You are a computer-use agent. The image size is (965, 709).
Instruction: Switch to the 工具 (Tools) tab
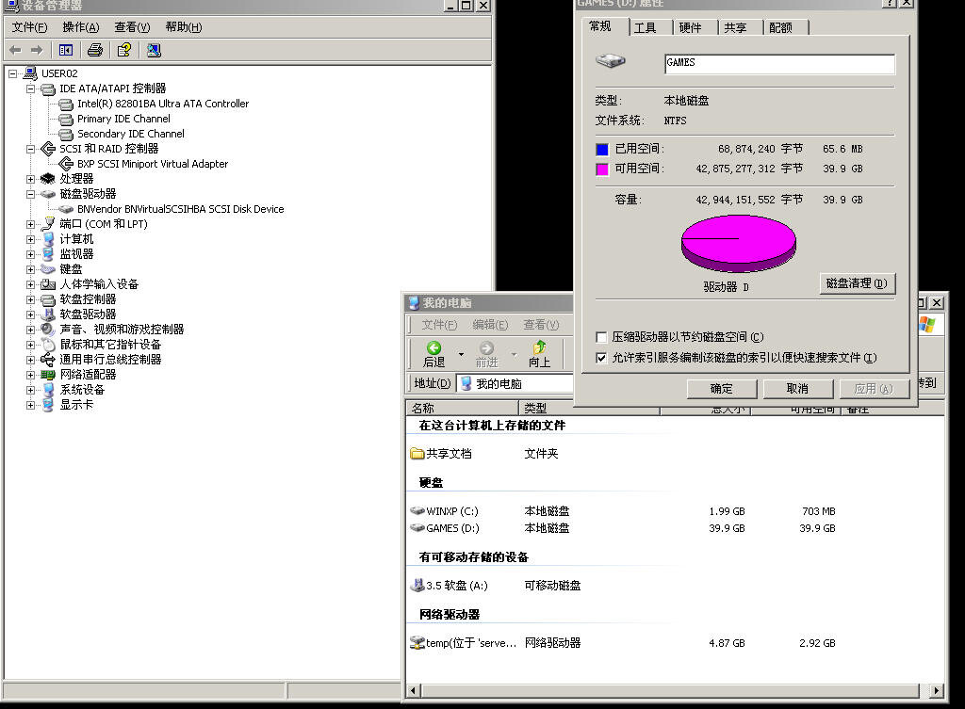pos(646,28)
